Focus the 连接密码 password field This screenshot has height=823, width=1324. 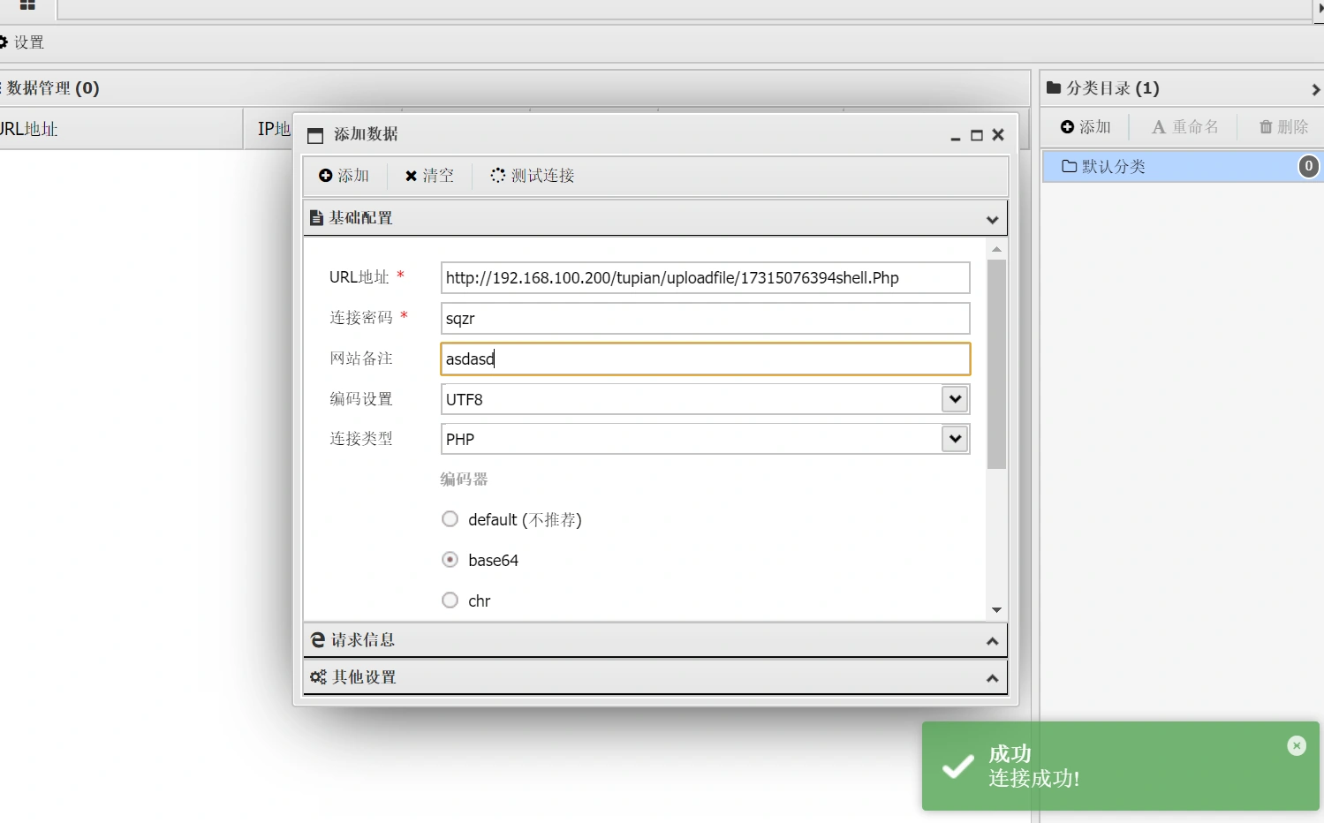704,319
